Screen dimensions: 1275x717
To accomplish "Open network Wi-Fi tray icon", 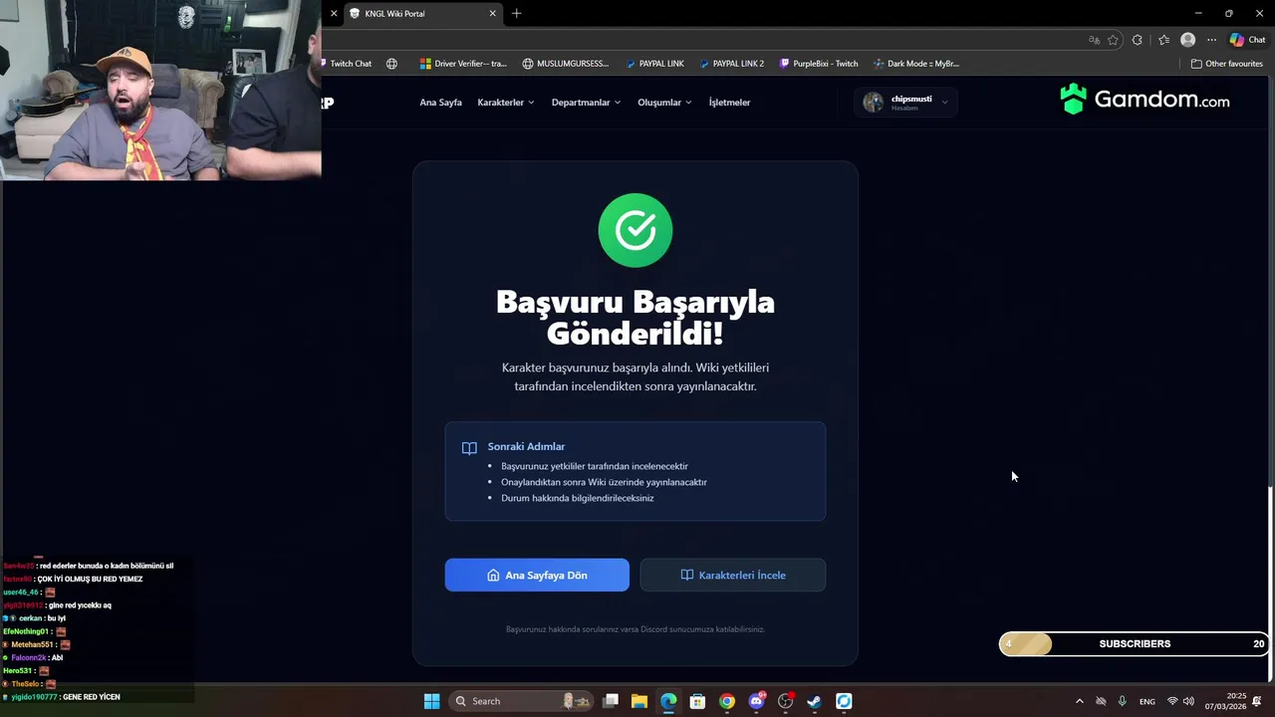I will point(1172,701).
